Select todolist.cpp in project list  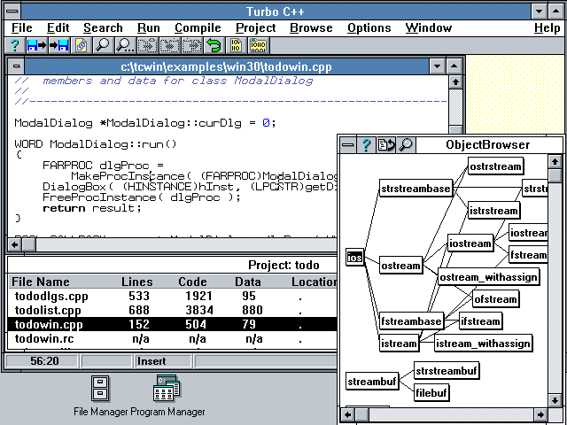coord(50,310)
